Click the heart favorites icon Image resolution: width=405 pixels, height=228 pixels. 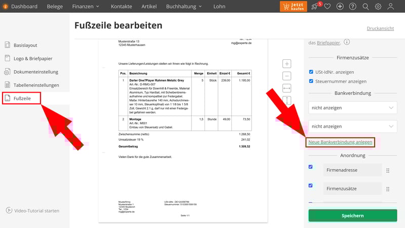tap(327, 7)
